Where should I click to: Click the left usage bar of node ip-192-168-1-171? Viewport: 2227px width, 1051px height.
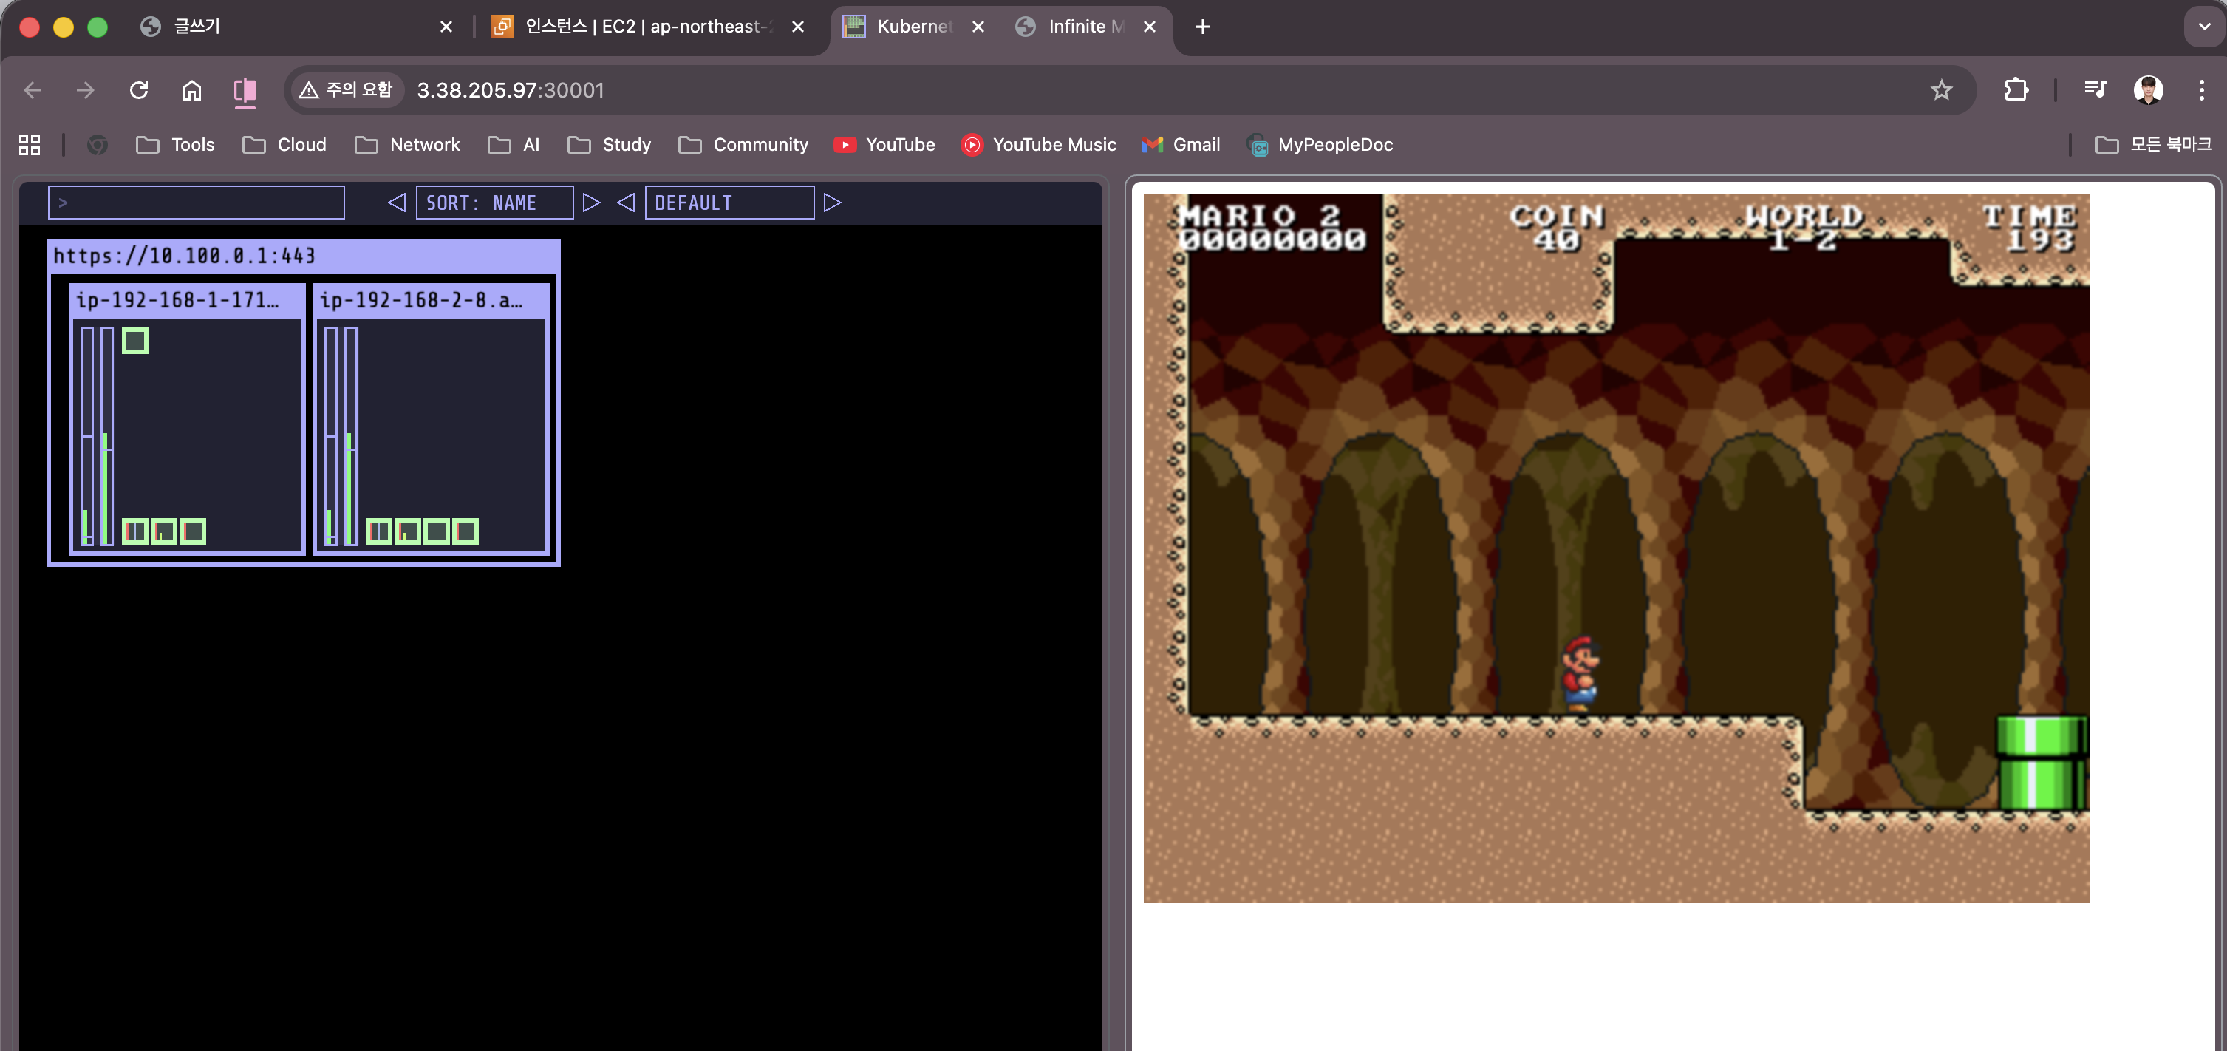click(87, 436)
